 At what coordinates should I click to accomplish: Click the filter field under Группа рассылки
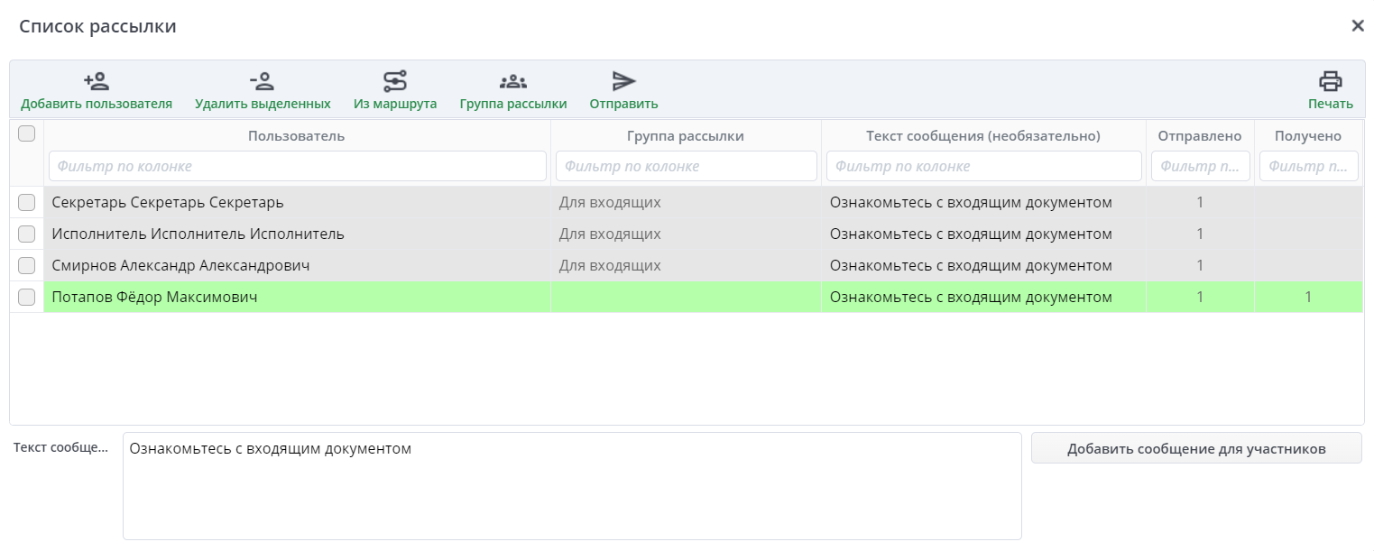pyautogui.click(x=686, y=166)
